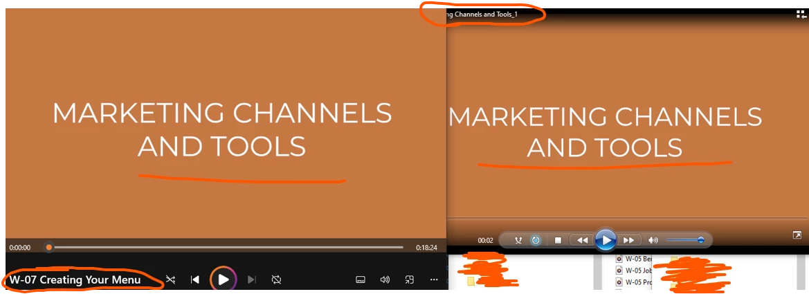This screenshot has width=809, height=294.
Task: Open volume control in left player
Action: point(385,279)
